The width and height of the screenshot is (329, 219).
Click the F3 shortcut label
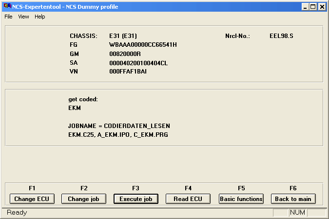click(x=135, y=188)
